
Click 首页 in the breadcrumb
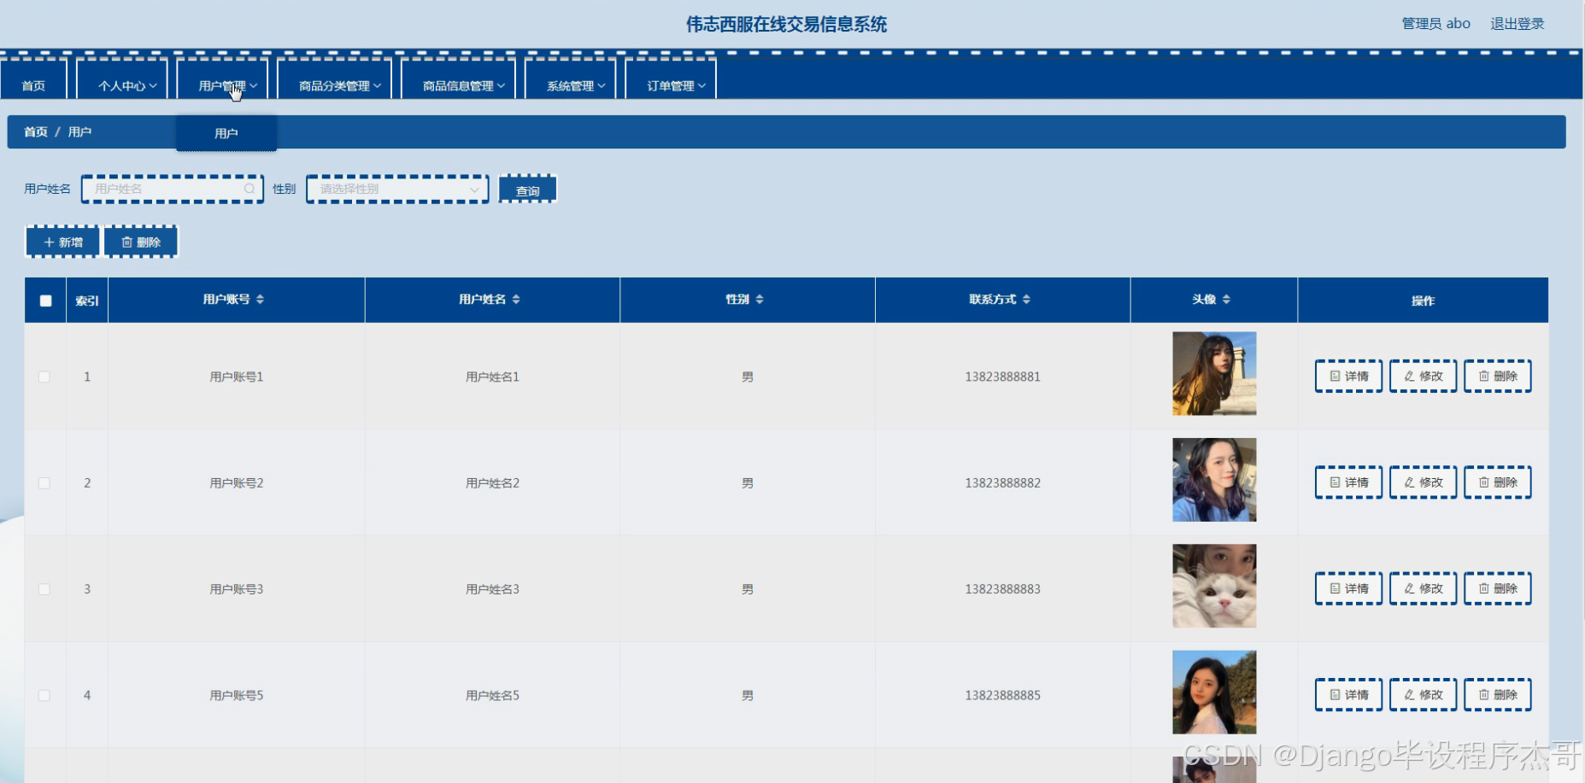[x=36, y=131]
